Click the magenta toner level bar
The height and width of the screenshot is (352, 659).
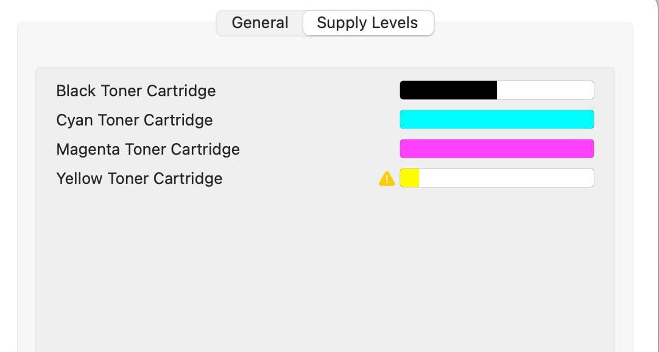click(x=496, y=149)
